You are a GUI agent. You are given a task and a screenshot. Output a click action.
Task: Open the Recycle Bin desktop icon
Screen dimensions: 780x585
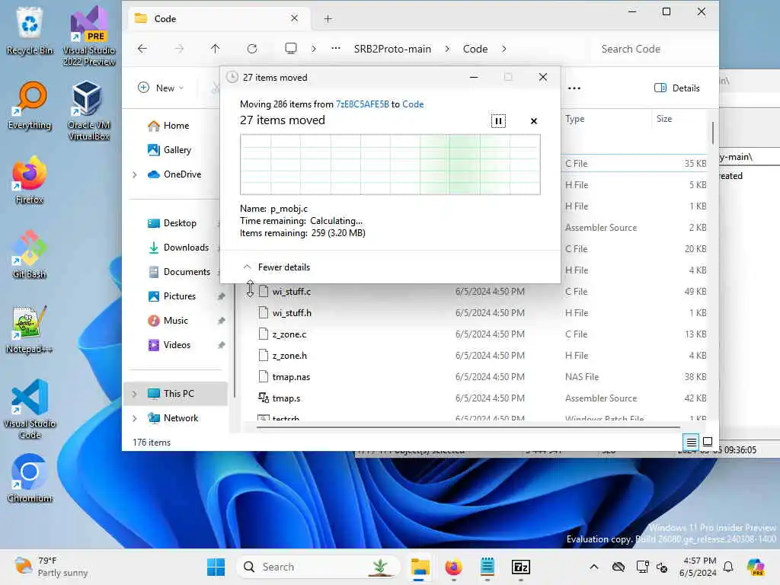(x=30, y=30)
